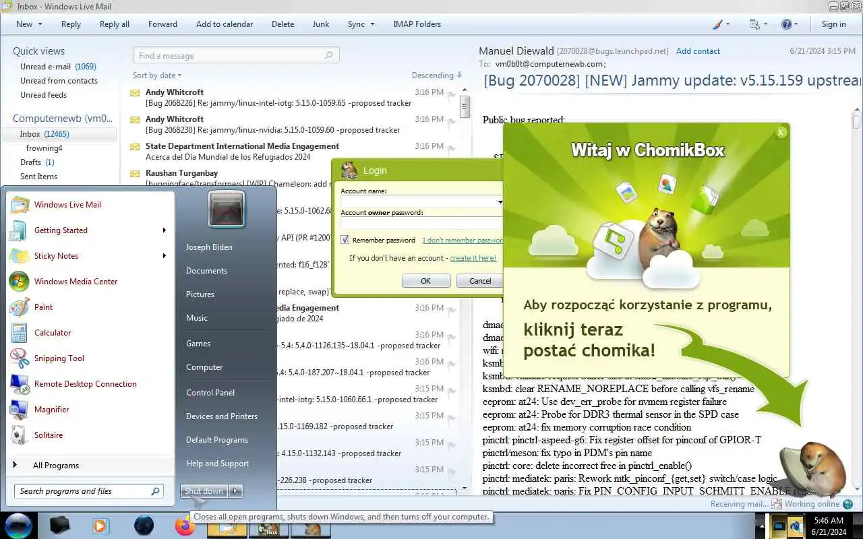Click the Start orb on taskbar
The image size is (863, 539).
[x=18, y=526]
